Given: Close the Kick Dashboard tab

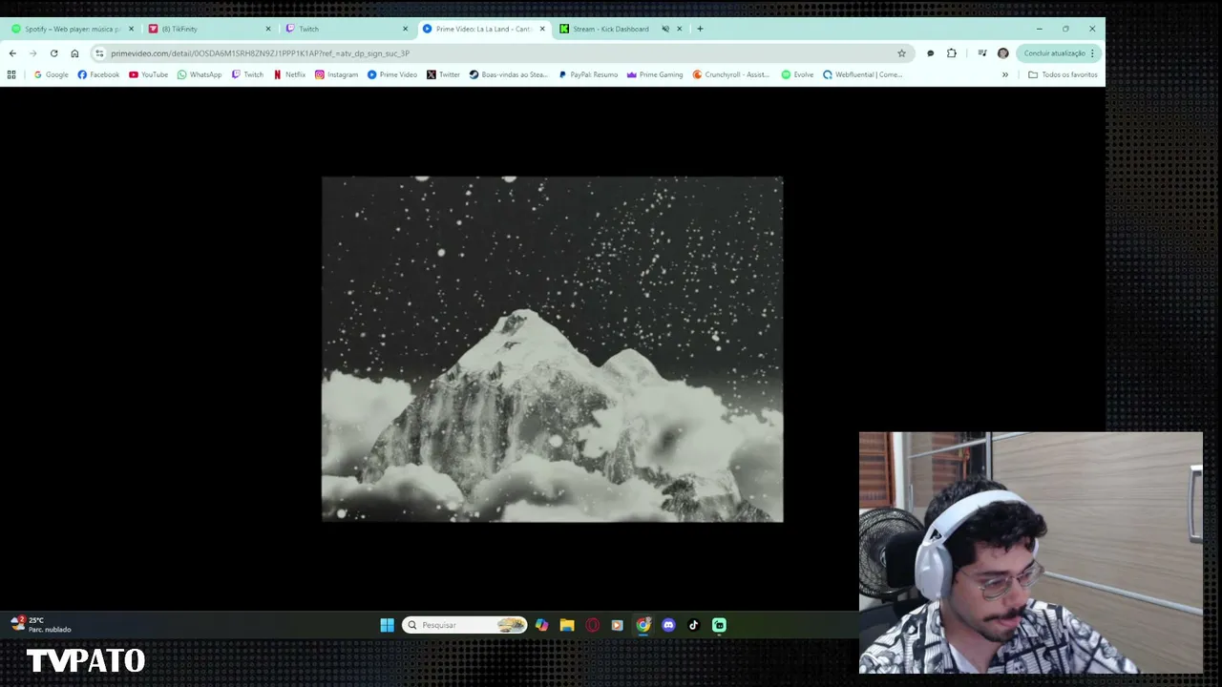Looking at the screenshot, I should click(680, 29).
